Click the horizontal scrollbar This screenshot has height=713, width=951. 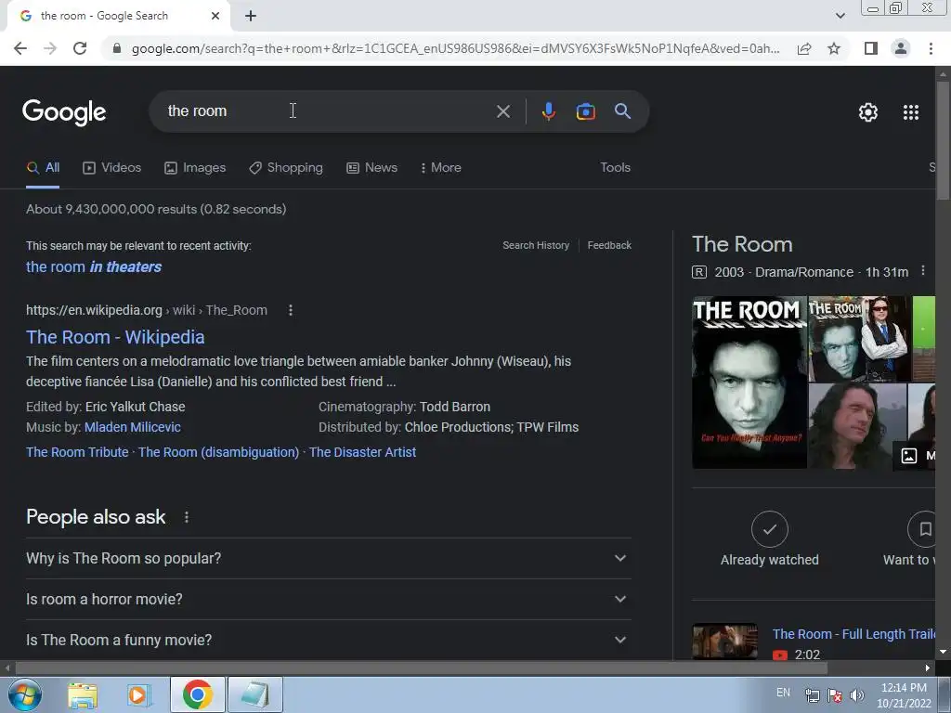421,668
